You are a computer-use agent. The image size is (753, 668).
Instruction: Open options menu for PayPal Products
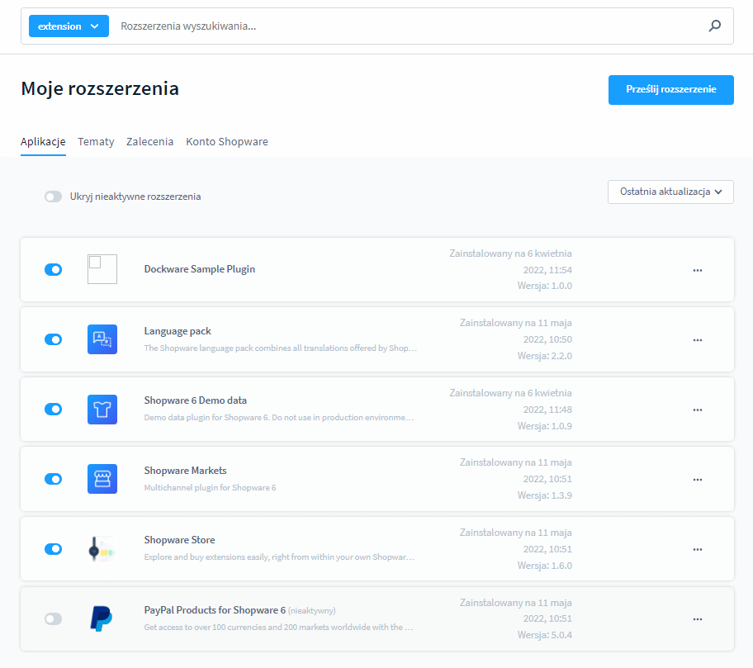(698, 619)
